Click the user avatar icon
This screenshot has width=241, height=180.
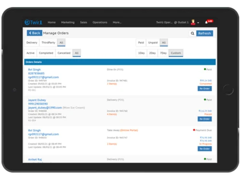pos(193,22)
